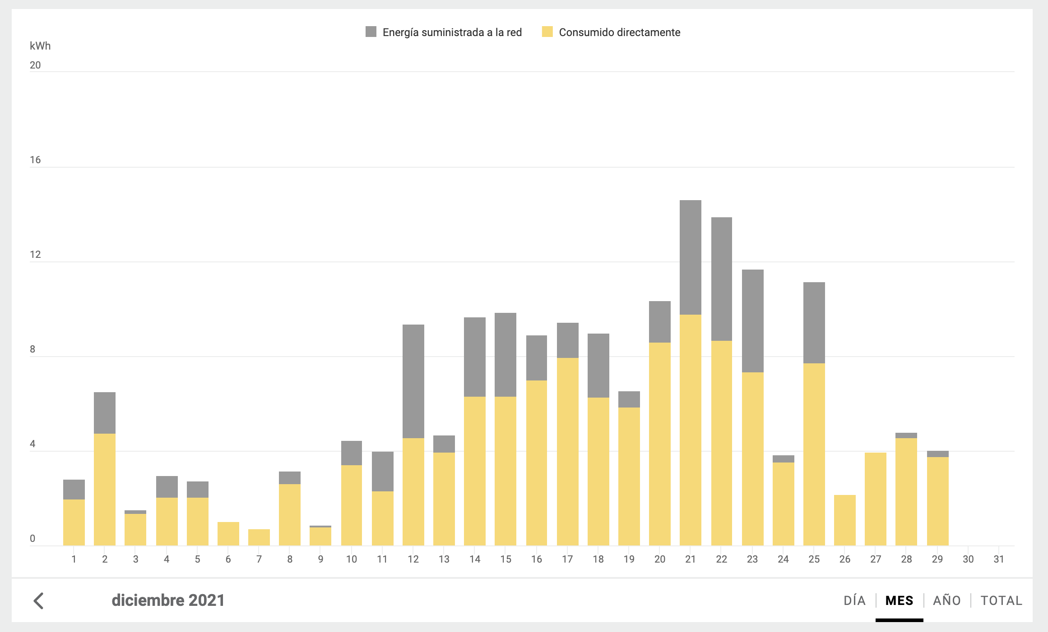Click the 'Energía suministrada a la red' legend label
The height and width of the screenshot is (632, 1048).
point(452,32)
